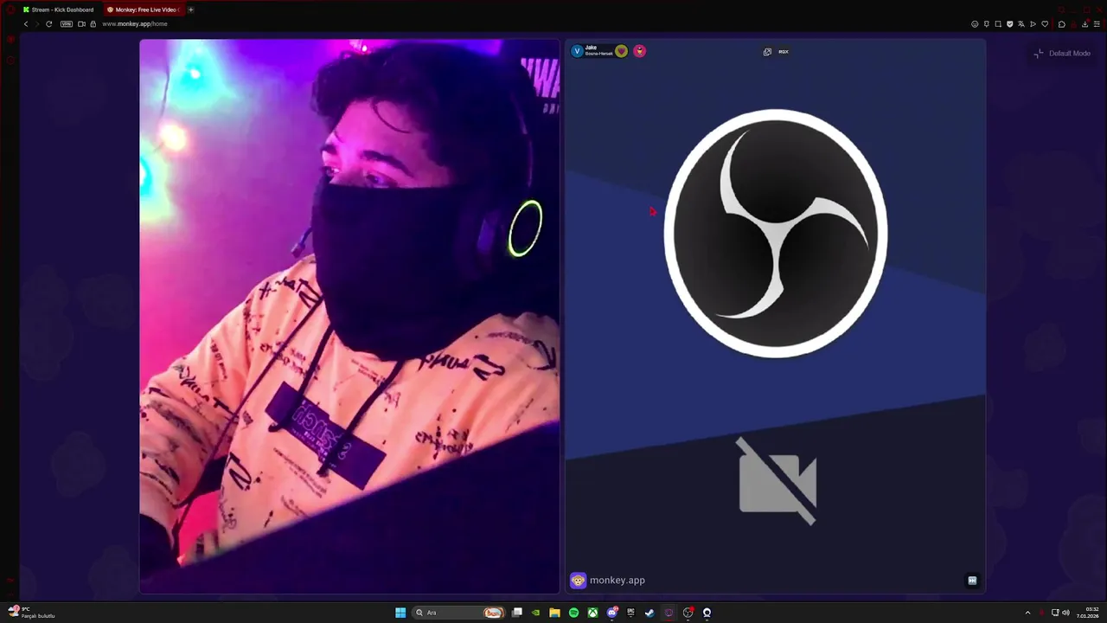Open the player play icon in toolbar
The height and width of the screenshot is (623, 1107).
pyautogui.click(x=1033, y=24)
